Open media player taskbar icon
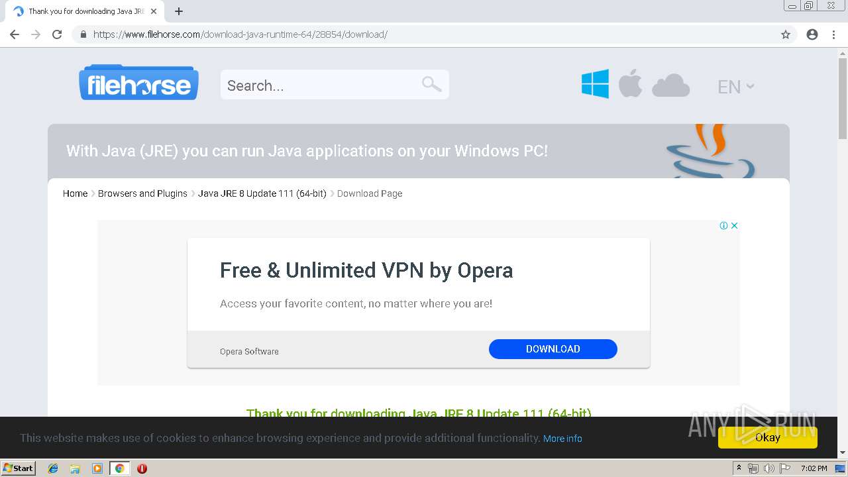 tap(97, 468)
